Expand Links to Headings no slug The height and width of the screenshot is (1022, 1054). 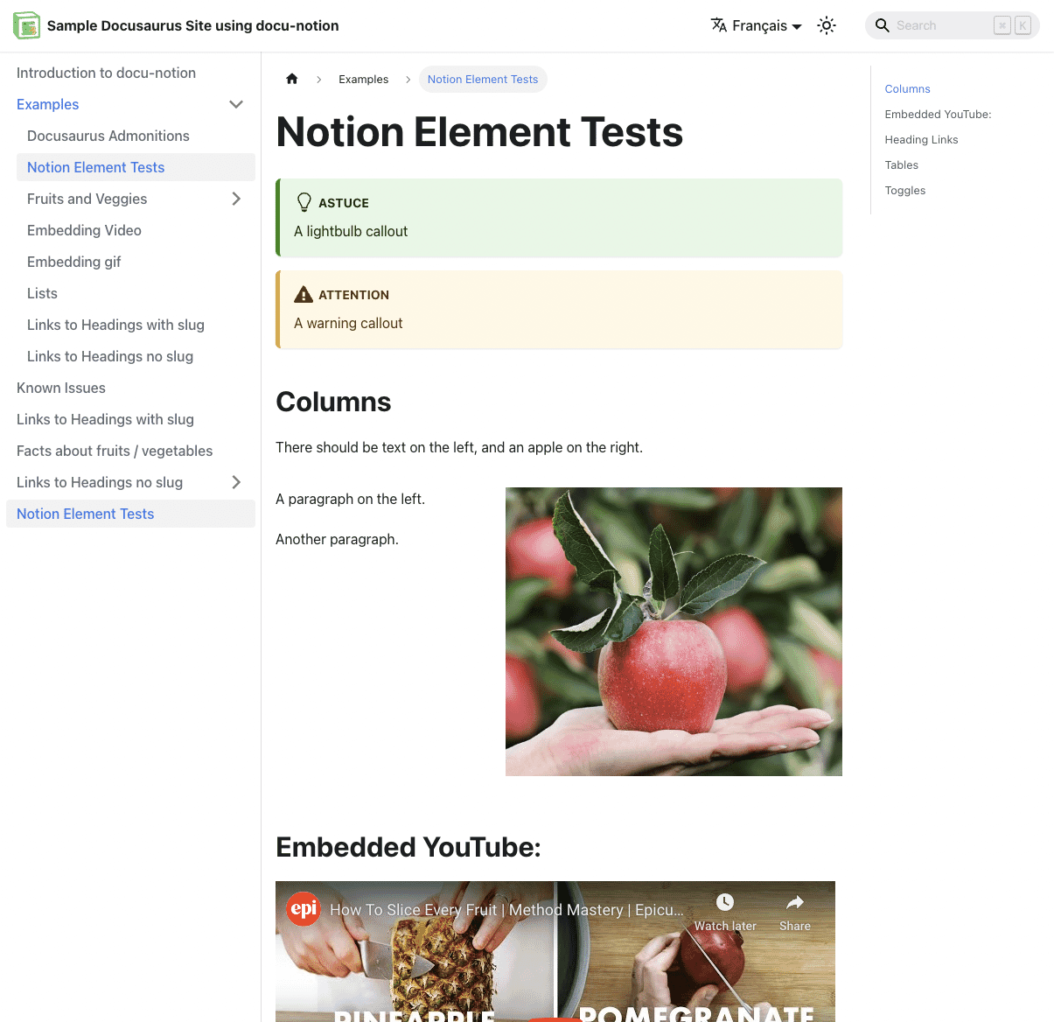[235, 482]
